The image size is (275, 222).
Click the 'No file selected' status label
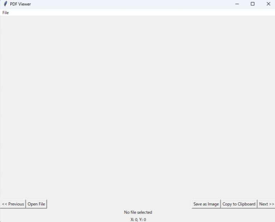click(x=138, y=212)
